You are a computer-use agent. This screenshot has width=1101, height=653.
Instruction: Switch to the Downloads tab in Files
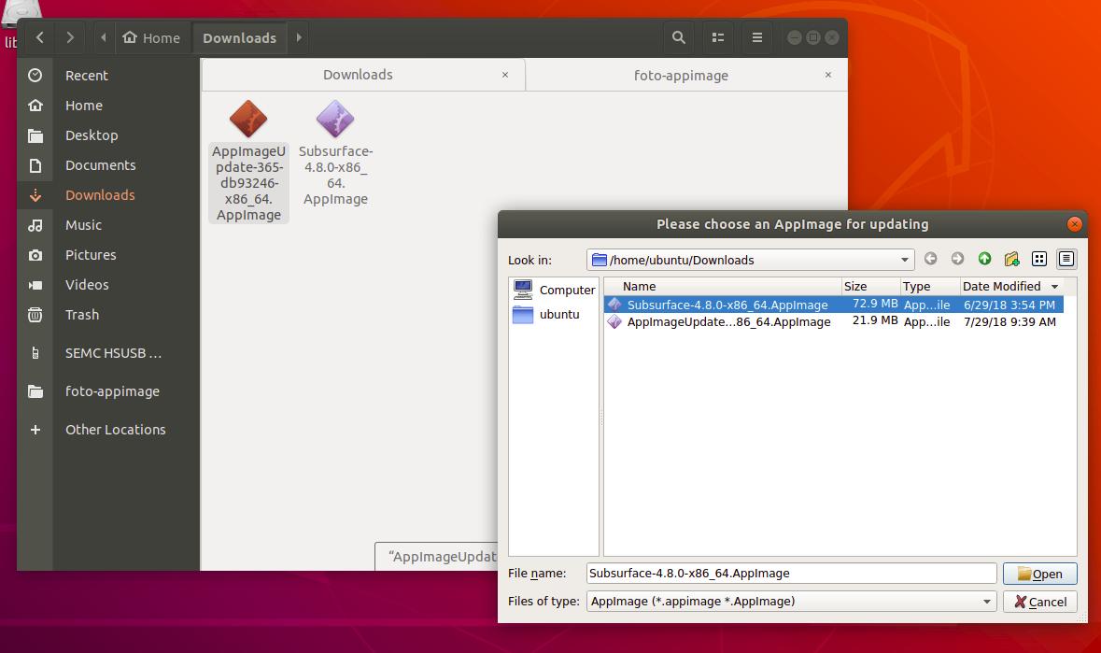pos(358,75)
